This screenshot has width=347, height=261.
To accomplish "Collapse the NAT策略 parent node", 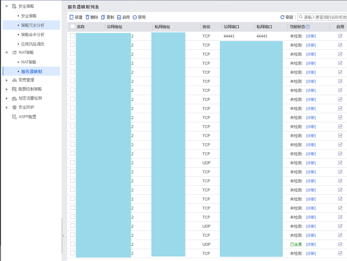I will 7,52.
